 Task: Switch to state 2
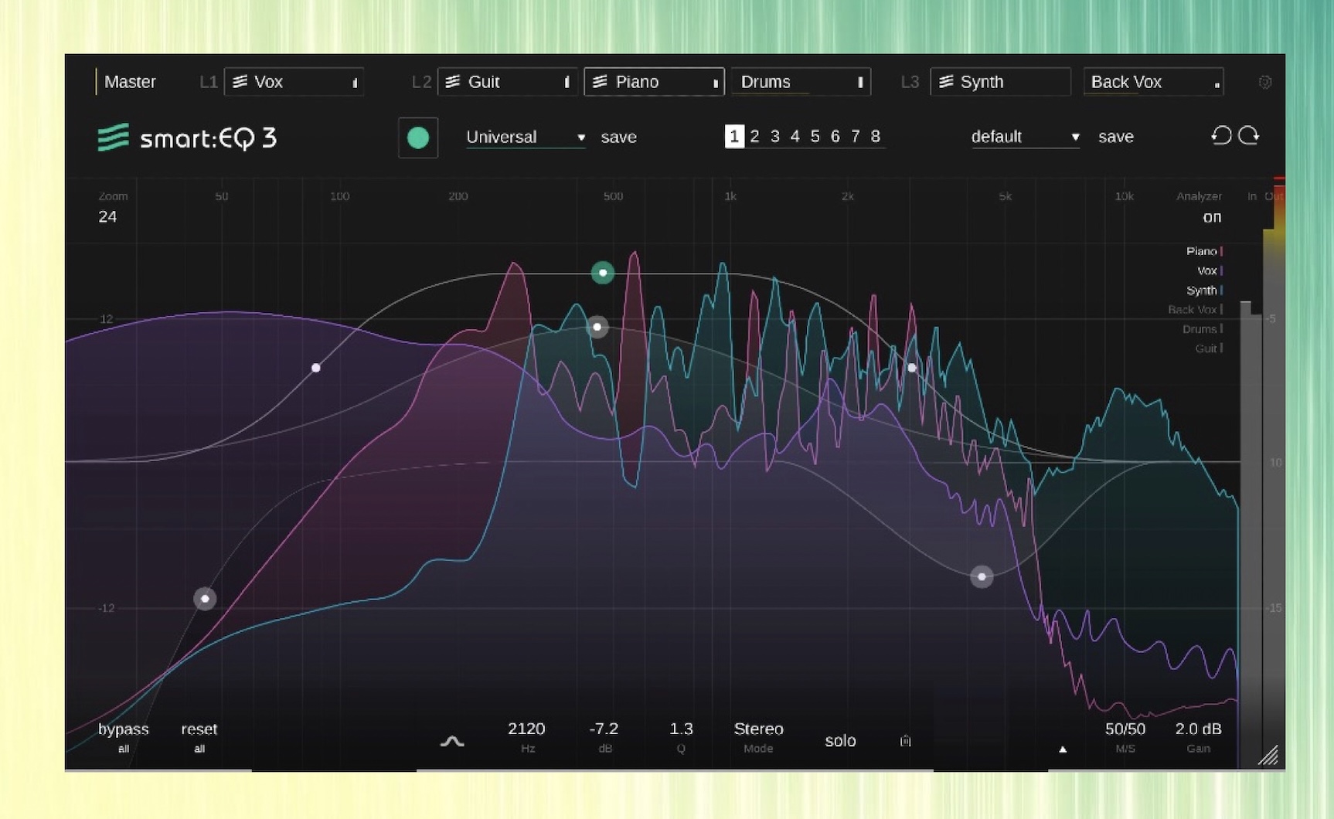tap(754, 137)
